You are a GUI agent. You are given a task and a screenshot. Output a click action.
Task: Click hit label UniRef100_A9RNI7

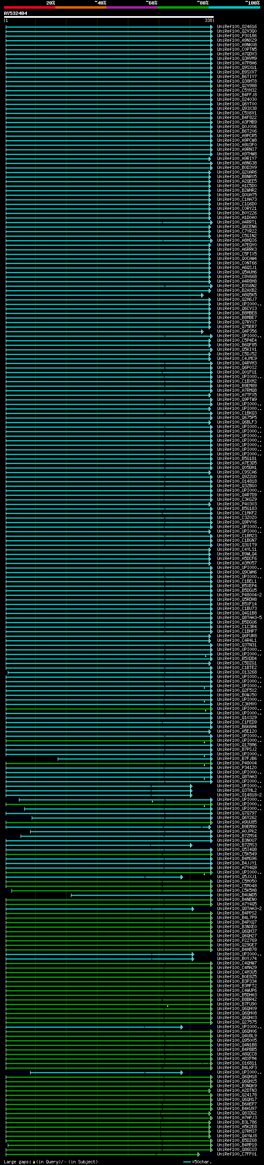click(x=237, y=149)
